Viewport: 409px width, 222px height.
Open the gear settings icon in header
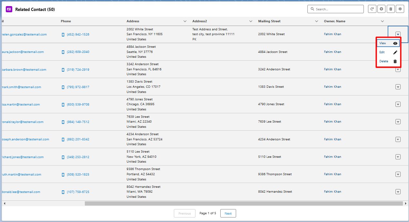pyautogui.click(x=400, y=9)
